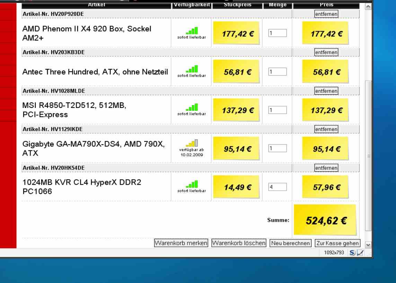Viewport: 396px width, 283px height.
Task: Click 'verfügbar ab 10.02.2009' availability text
Action: [x=192, y=152]
